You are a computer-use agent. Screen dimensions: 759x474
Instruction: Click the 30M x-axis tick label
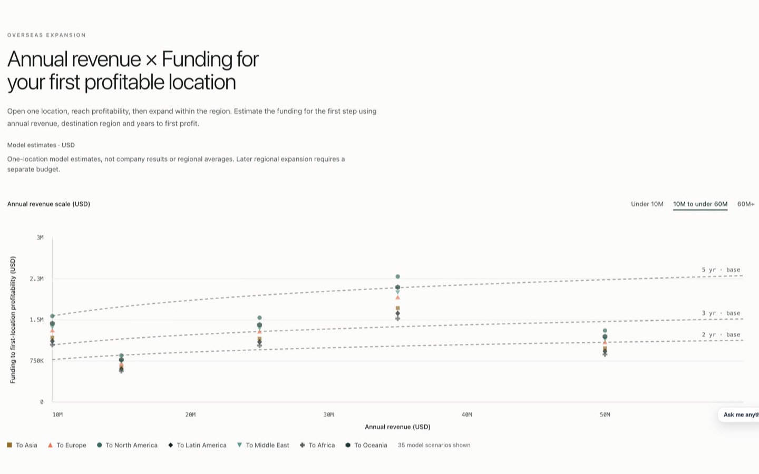pos(328,414)
